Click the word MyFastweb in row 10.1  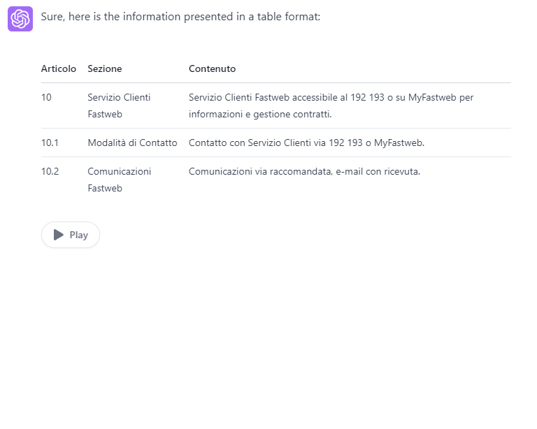399,143
